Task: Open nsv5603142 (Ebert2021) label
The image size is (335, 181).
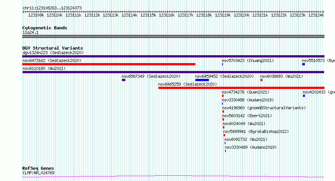Action: 247,116
